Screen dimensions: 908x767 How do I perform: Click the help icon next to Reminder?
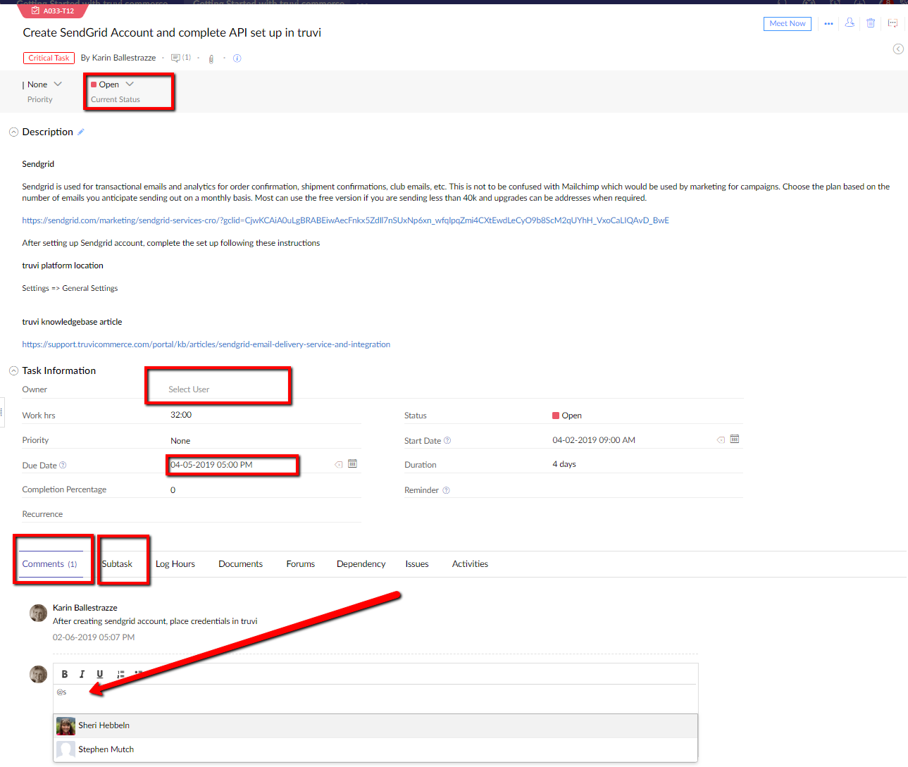point(446,490)
